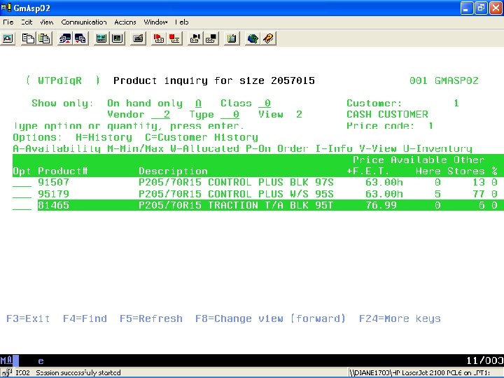Click the Vendor input field

click(161, 115)
